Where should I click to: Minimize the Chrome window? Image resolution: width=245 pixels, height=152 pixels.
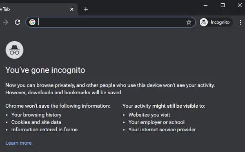[x=206, y=5]
